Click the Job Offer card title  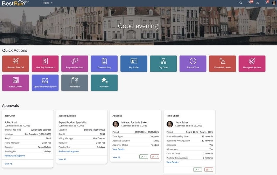10,116
